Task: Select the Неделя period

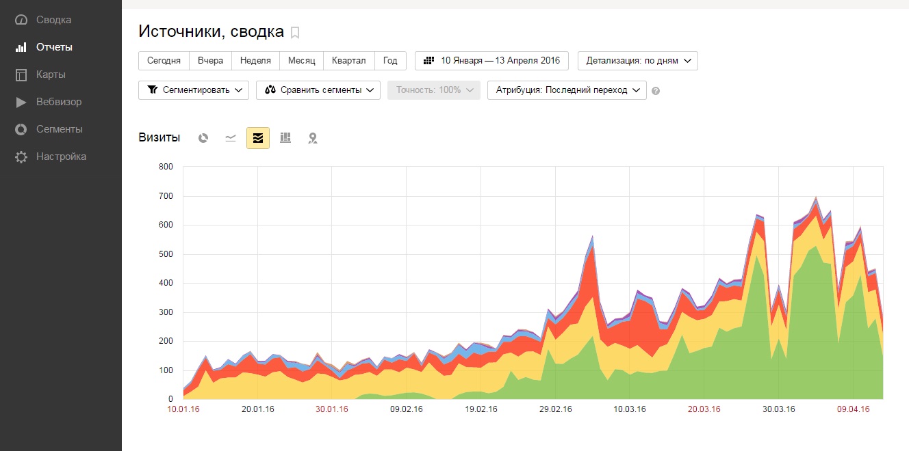Action: point(256,60)
